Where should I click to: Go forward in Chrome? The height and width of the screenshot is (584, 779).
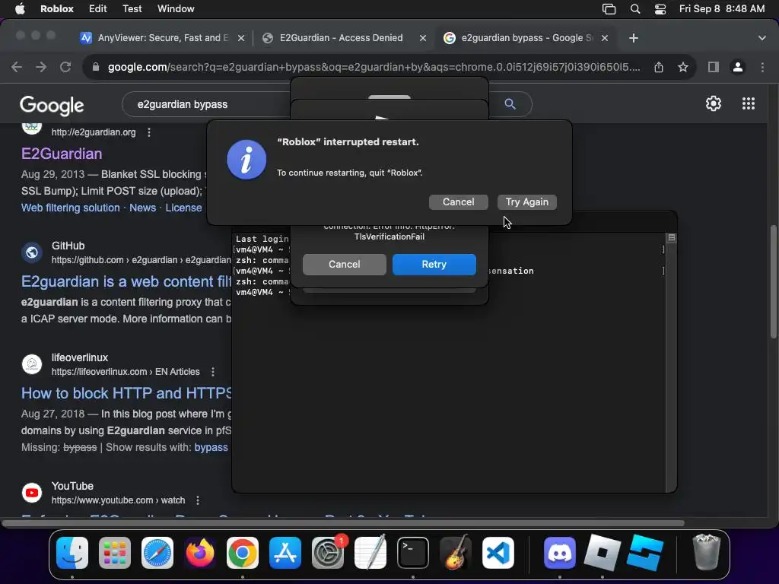point(41,67)
